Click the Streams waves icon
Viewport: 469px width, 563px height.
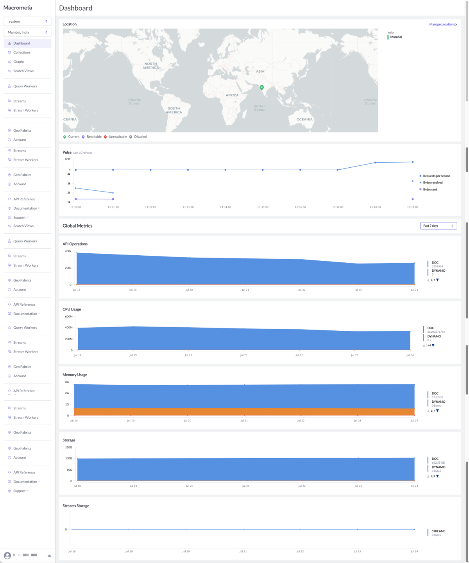coord(9,101)
